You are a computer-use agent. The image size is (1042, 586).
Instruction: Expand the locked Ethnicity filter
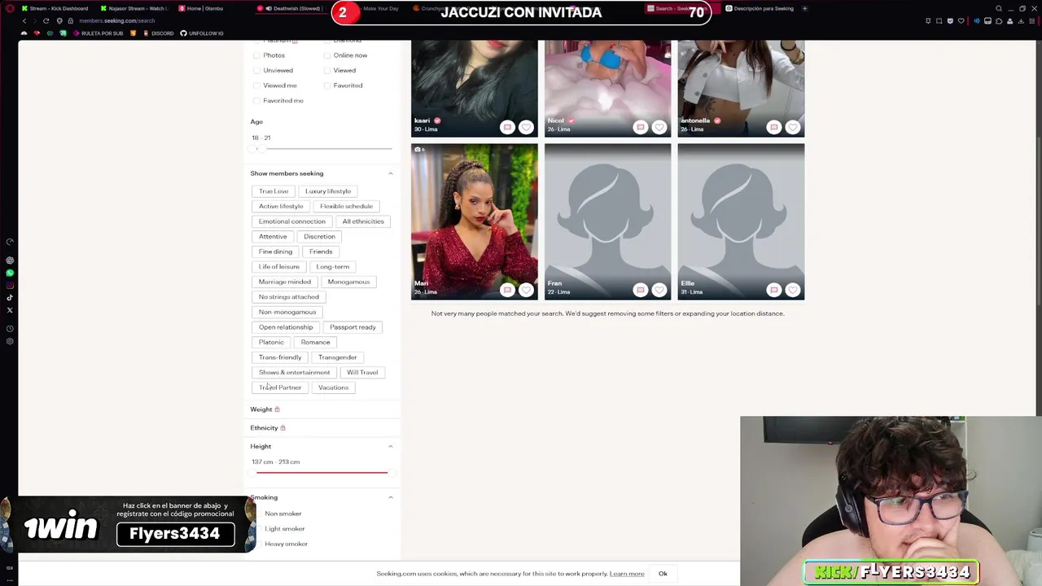point(268,427)
